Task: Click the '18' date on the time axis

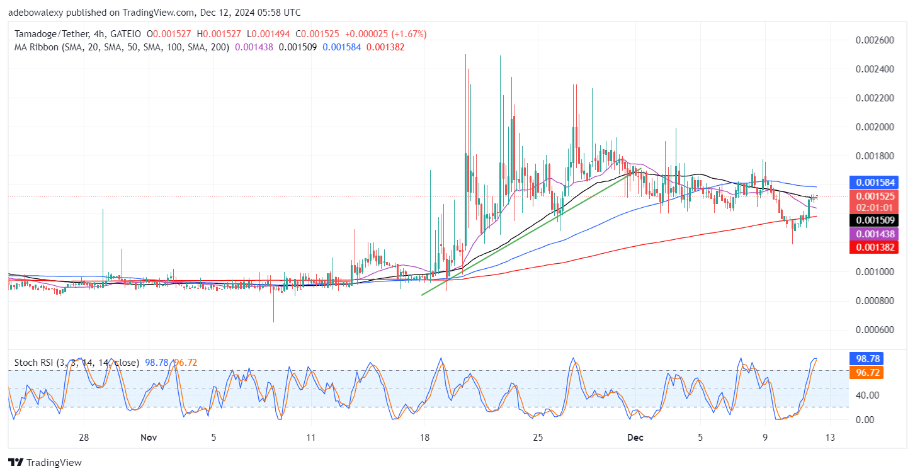Action: coord(424,438)
